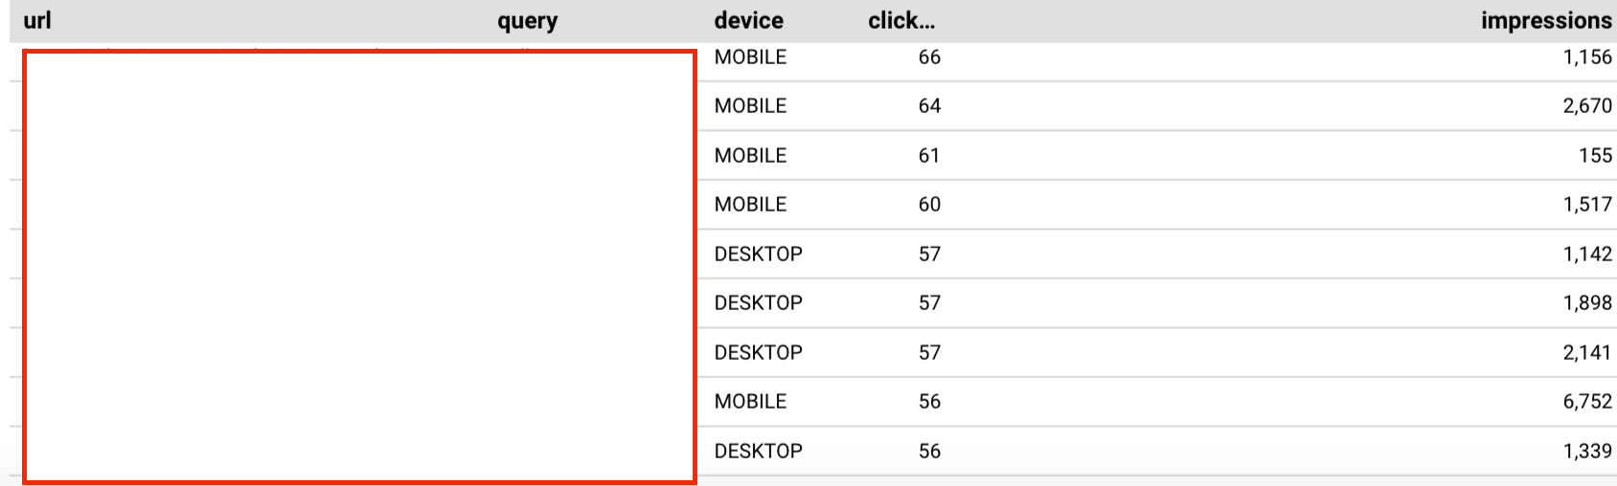Select MOBILE in the 6,752 impressions row
This screenshot has width=1617, height=486.
pos(750,402)
